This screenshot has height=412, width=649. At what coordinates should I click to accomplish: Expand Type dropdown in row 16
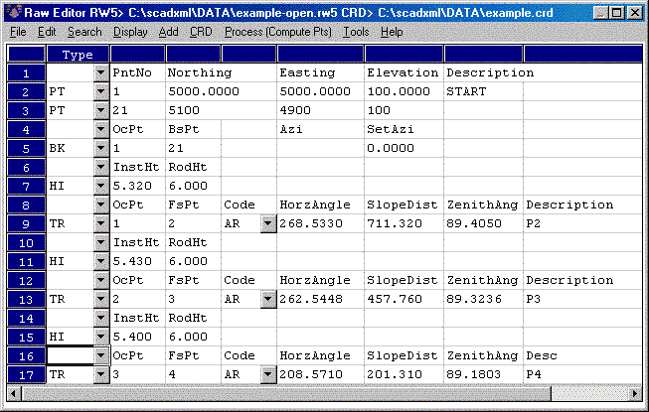(x=101, y=355)
